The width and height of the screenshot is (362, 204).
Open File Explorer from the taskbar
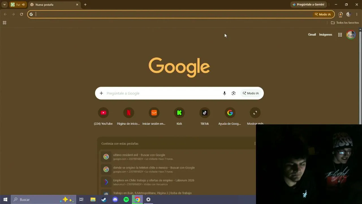(x=93, y=199)
